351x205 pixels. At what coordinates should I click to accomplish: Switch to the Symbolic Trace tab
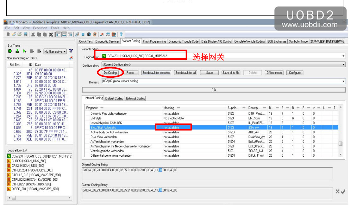click(x=298, y=41)
